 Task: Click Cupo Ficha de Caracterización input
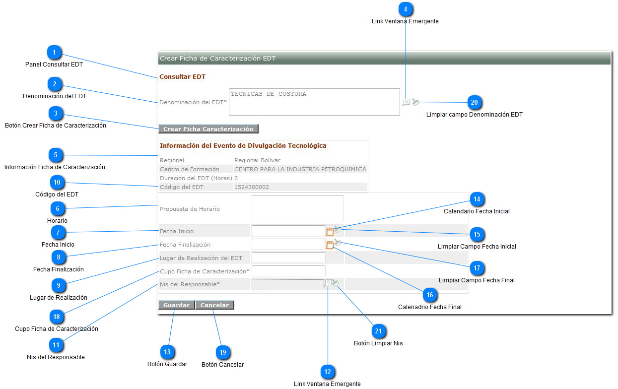(288, 271)
